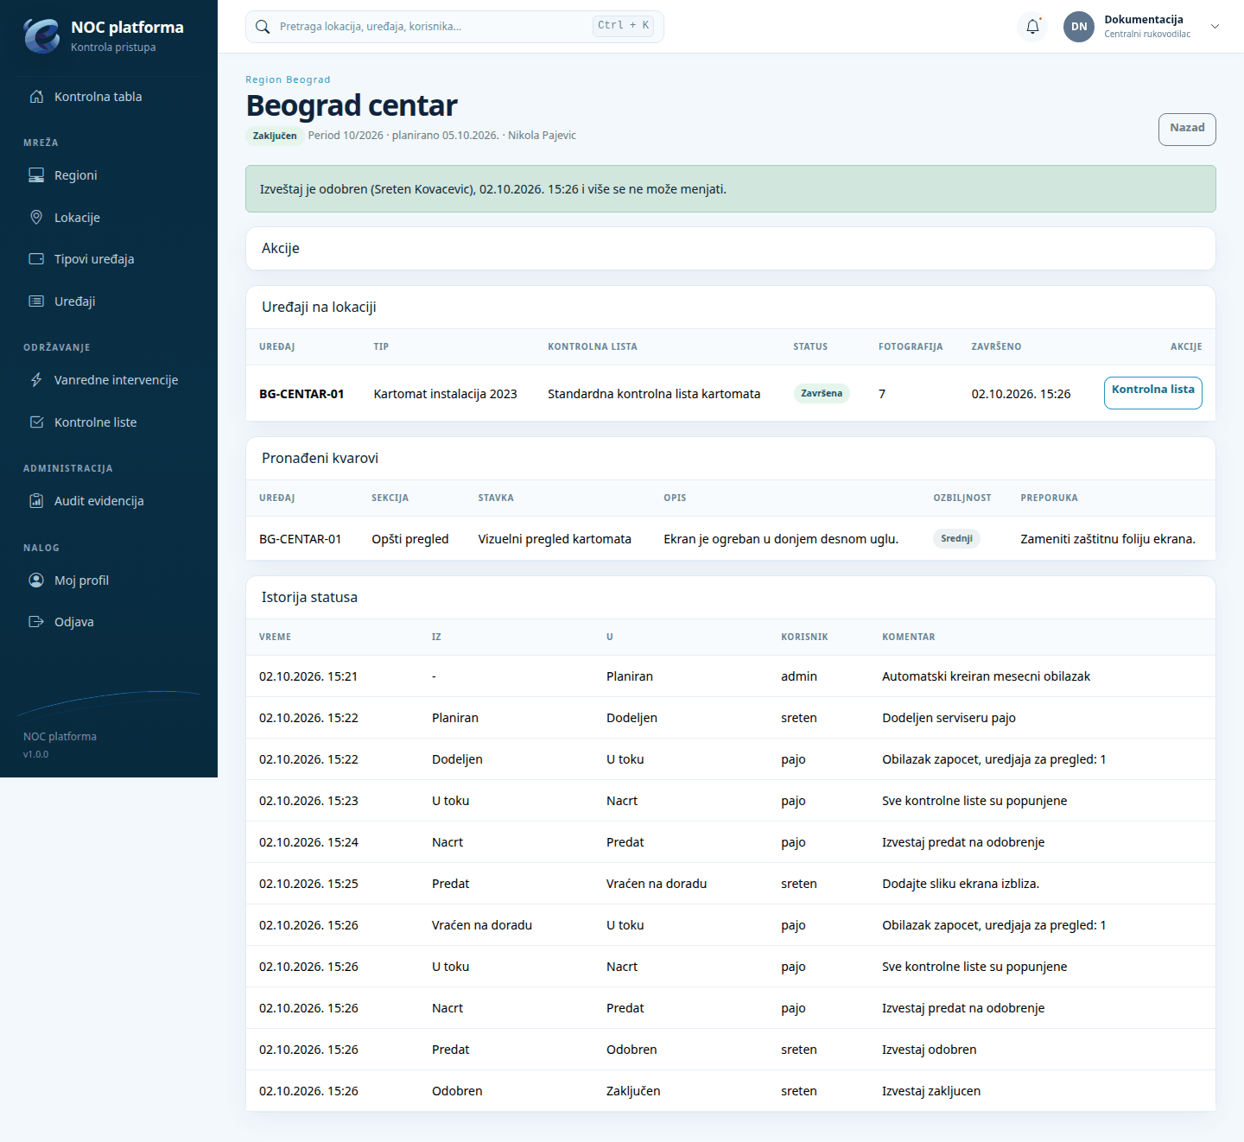The image size is (1244, 1142).
Task: Click 'Dodeljen serviseru pajo' comment
Action: [949, 718]
